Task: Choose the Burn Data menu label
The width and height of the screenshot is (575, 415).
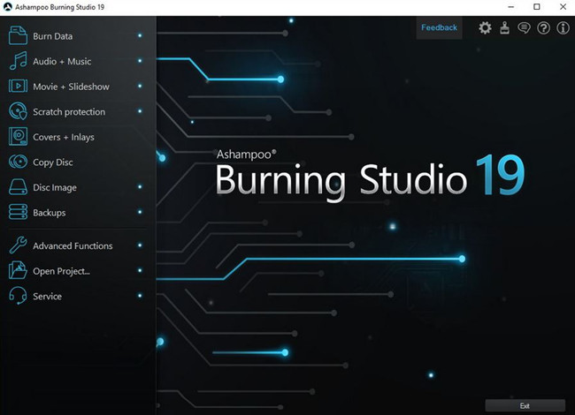Action: pos(53,37)
